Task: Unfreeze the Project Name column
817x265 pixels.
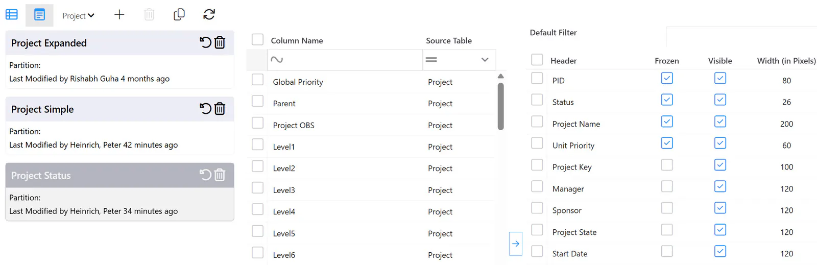Action: pos(667,122)
